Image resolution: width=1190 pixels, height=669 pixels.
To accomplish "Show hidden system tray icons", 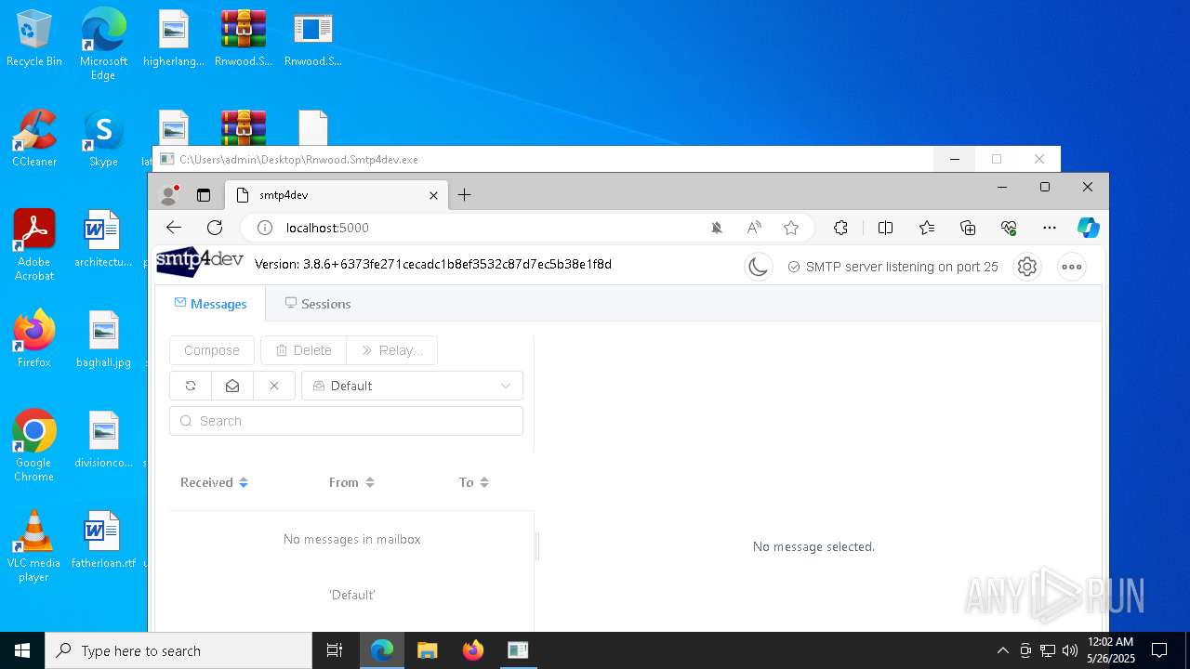I will click(1002, 650).
